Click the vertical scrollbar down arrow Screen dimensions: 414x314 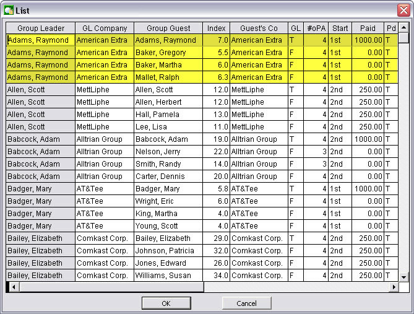tap(403, 277)
